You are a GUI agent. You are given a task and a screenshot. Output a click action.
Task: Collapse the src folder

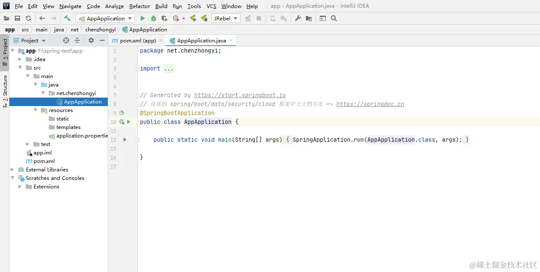[x=20, y=68]
